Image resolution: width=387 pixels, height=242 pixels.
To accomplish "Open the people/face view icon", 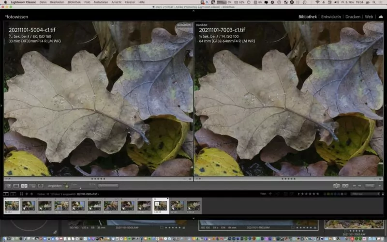I will pyautogui.click(x=41, y=186).
